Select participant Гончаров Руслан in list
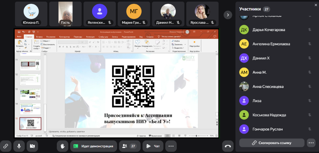 click(x=276, y=129)
